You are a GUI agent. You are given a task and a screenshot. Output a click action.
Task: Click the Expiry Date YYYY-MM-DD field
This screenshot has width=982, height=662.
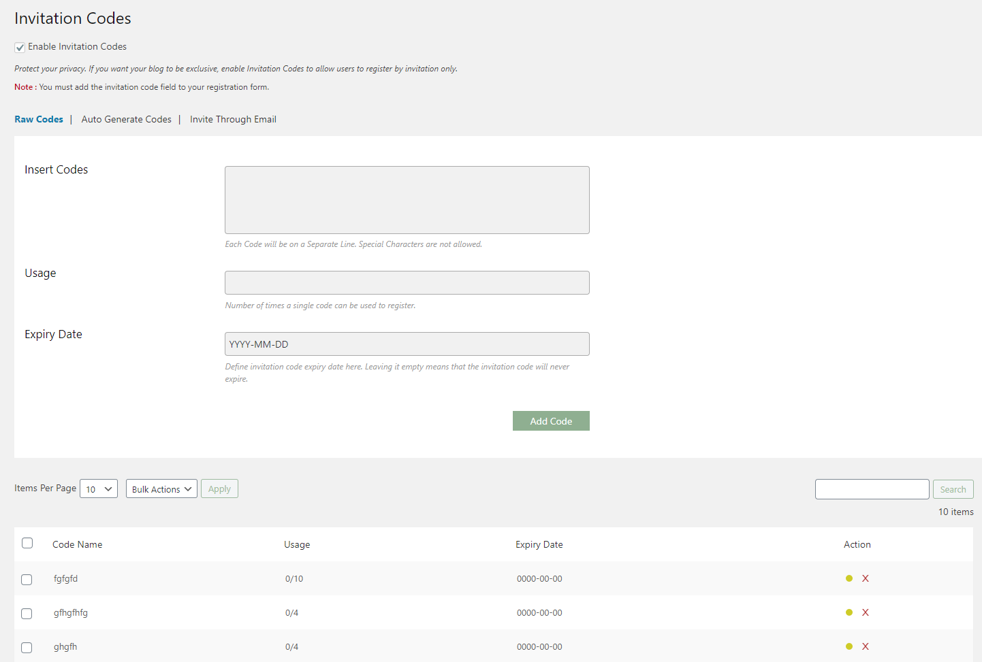tap(407, 344)
